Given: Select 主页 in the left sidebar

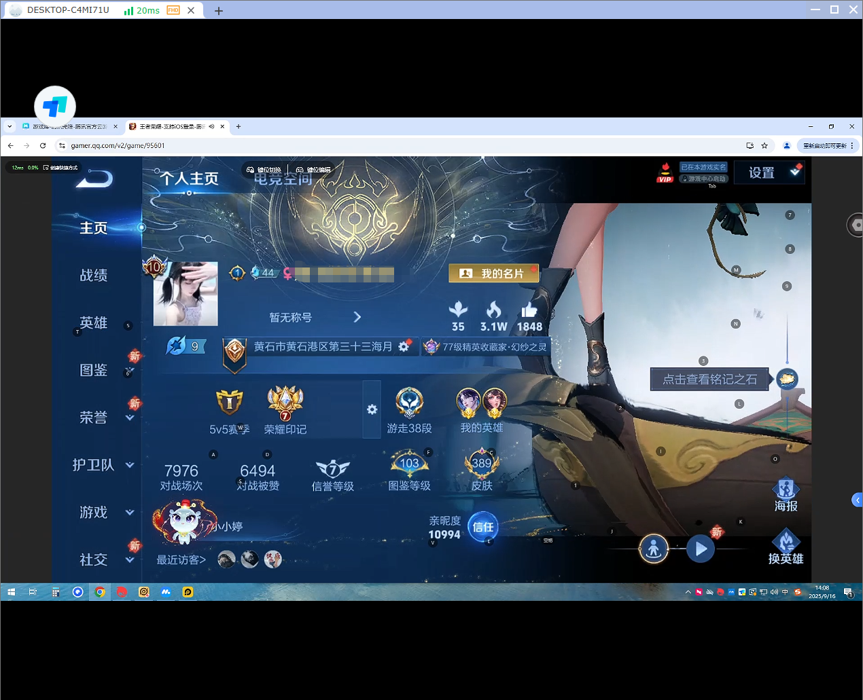Looking at the screenshot, I should tap(94, 227).
